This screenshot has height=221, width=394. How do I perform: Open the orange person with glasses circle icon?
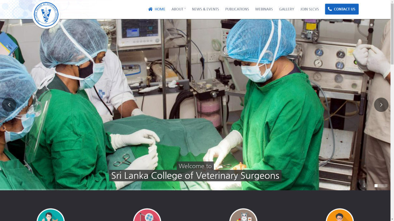[x=340, y=215]
